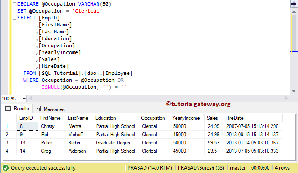Place cursor on [YearlyIncome] in the query
Screen dimensions: 298x173
click(x=60, y=52)
